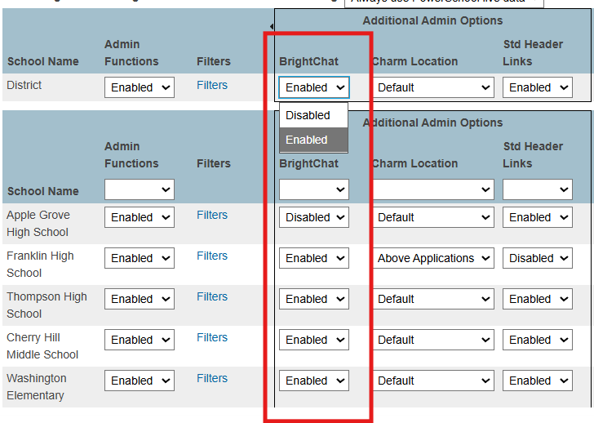Open Thompson High School Filters link

[212, 296]
